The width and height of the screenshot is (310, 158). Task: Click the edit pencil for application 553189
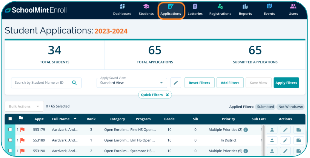285,140
